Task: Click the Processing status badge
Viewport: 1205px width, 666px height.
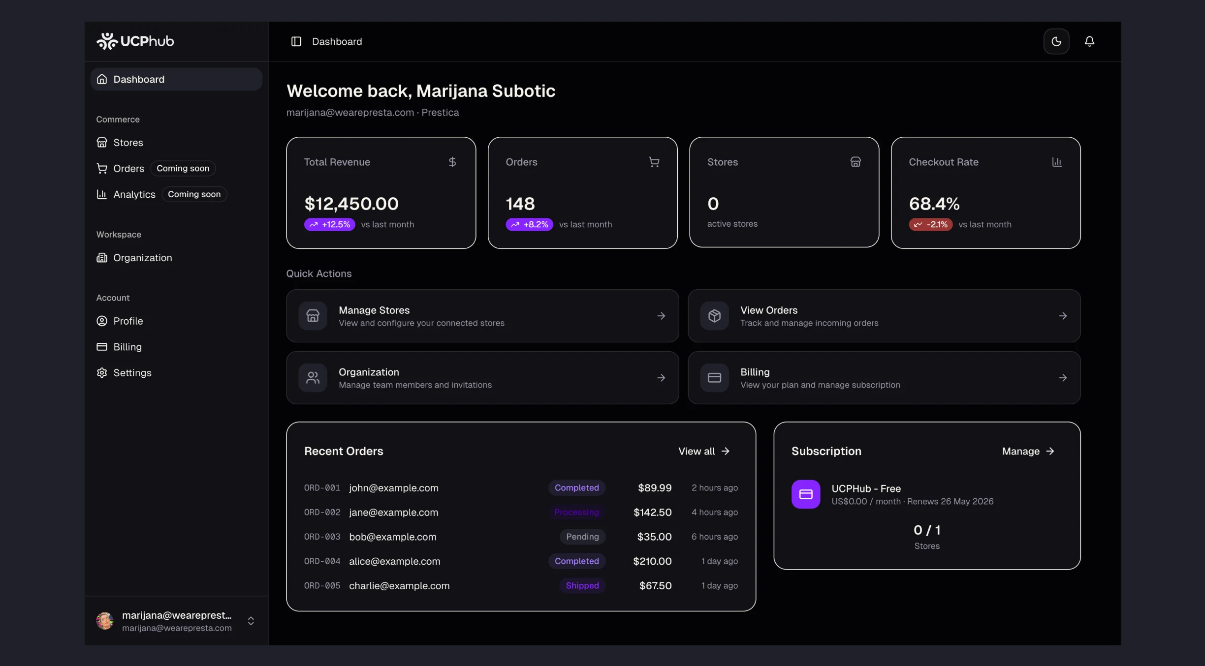Action: 577,513
